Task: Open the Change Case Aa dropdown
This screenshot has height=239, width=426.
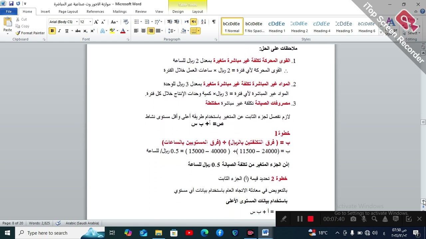Action: 114,22
